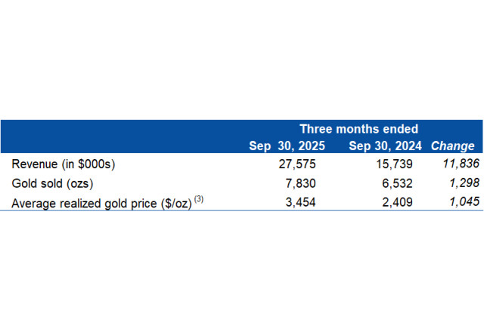
Task: Click the blank white area below the table
Action: pyautogui.click(x=242, y=272)
